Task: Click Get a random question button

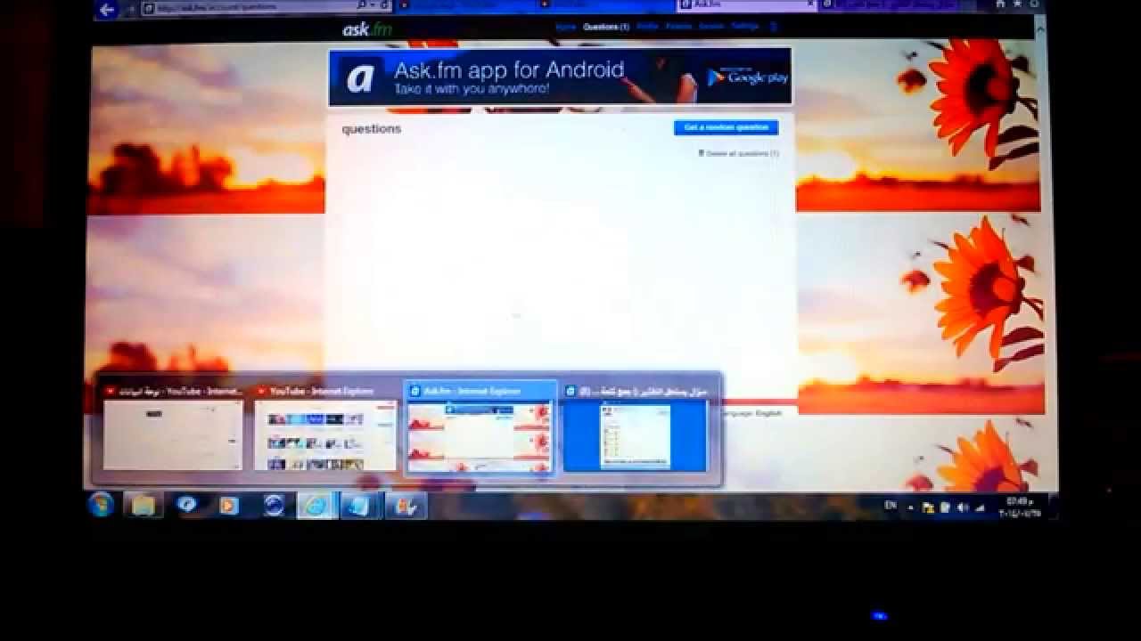Action: pos(726,127)
